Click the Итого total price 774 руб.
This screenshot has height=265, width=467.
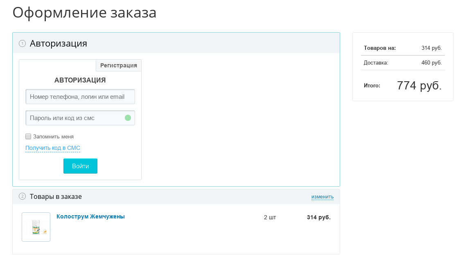tap(419, 85)
